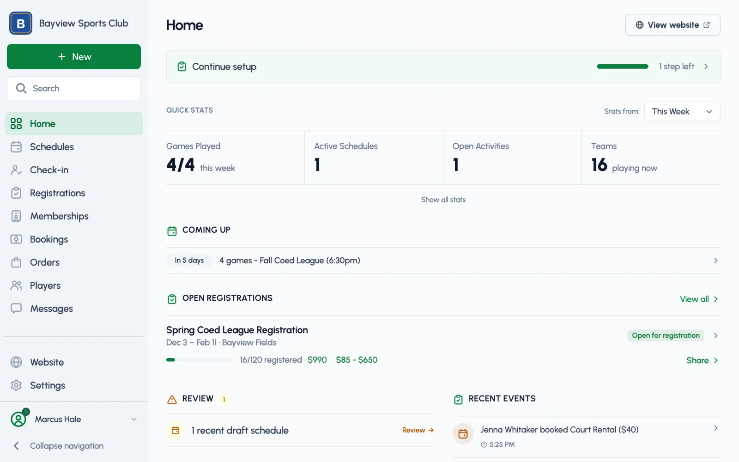Open Messages section
The width and height of the screenshot is (739, 462).
[x=74, y=309]
